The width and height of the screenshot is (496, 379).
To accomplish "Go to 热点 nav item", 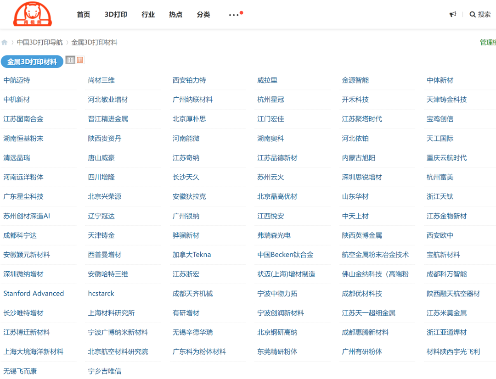I will tap(175, 15).
